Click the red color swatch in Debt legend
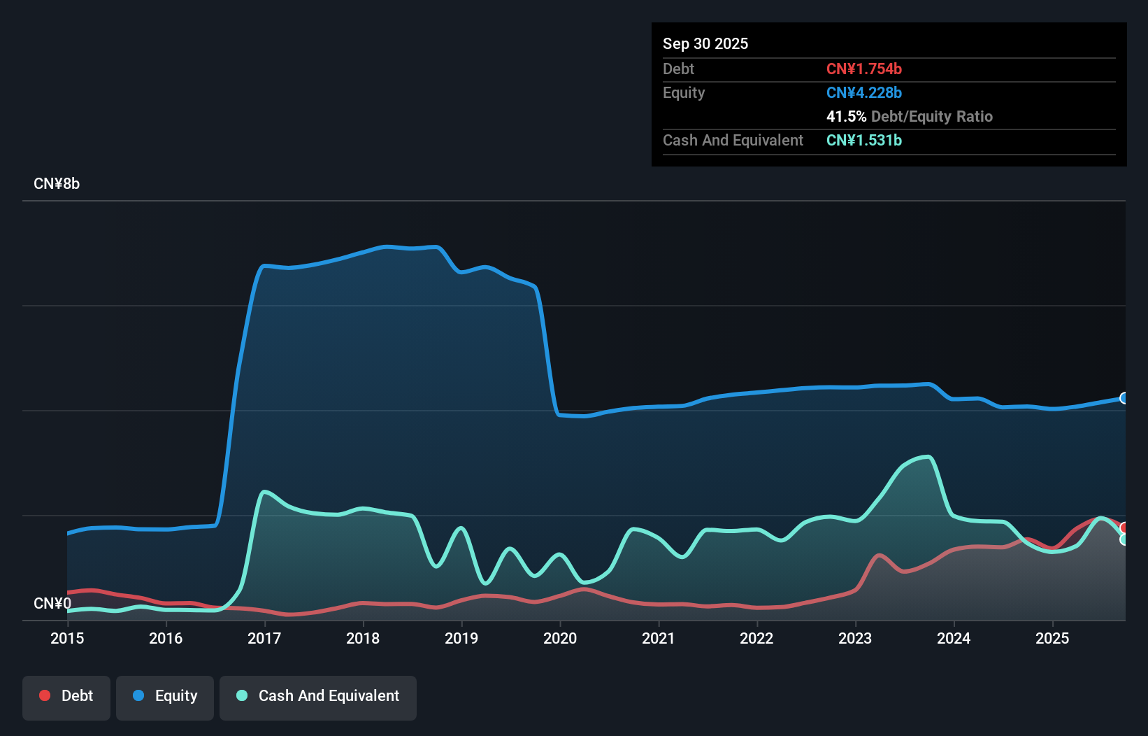1148x736 pixels. 45,695
